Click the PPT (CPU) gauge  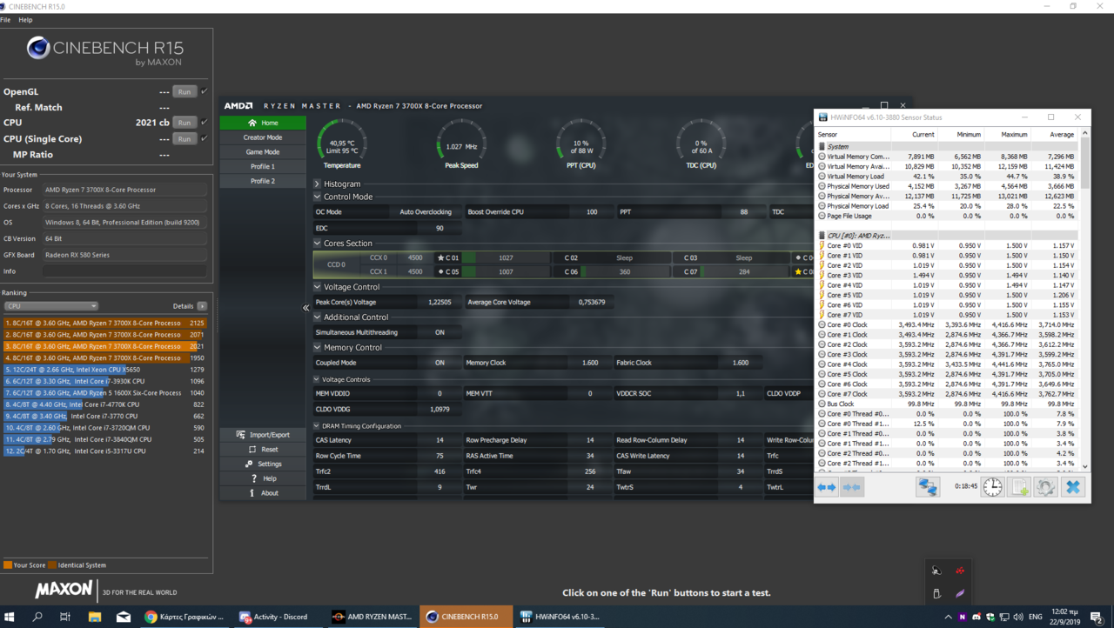click(581, 144)
